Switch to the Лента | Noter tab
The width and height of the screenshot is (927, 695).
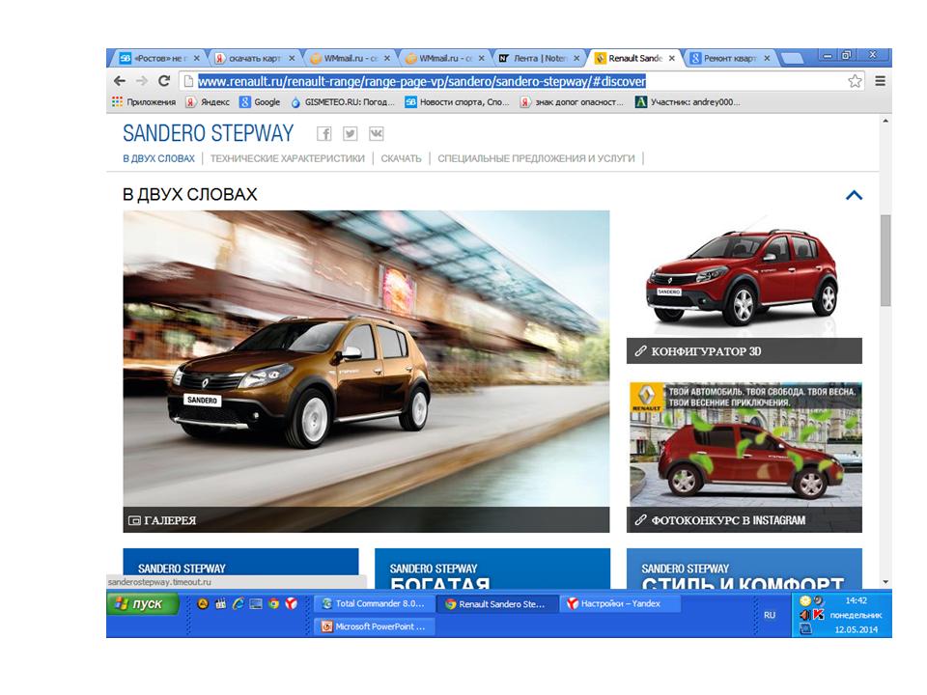click(537, 58)
